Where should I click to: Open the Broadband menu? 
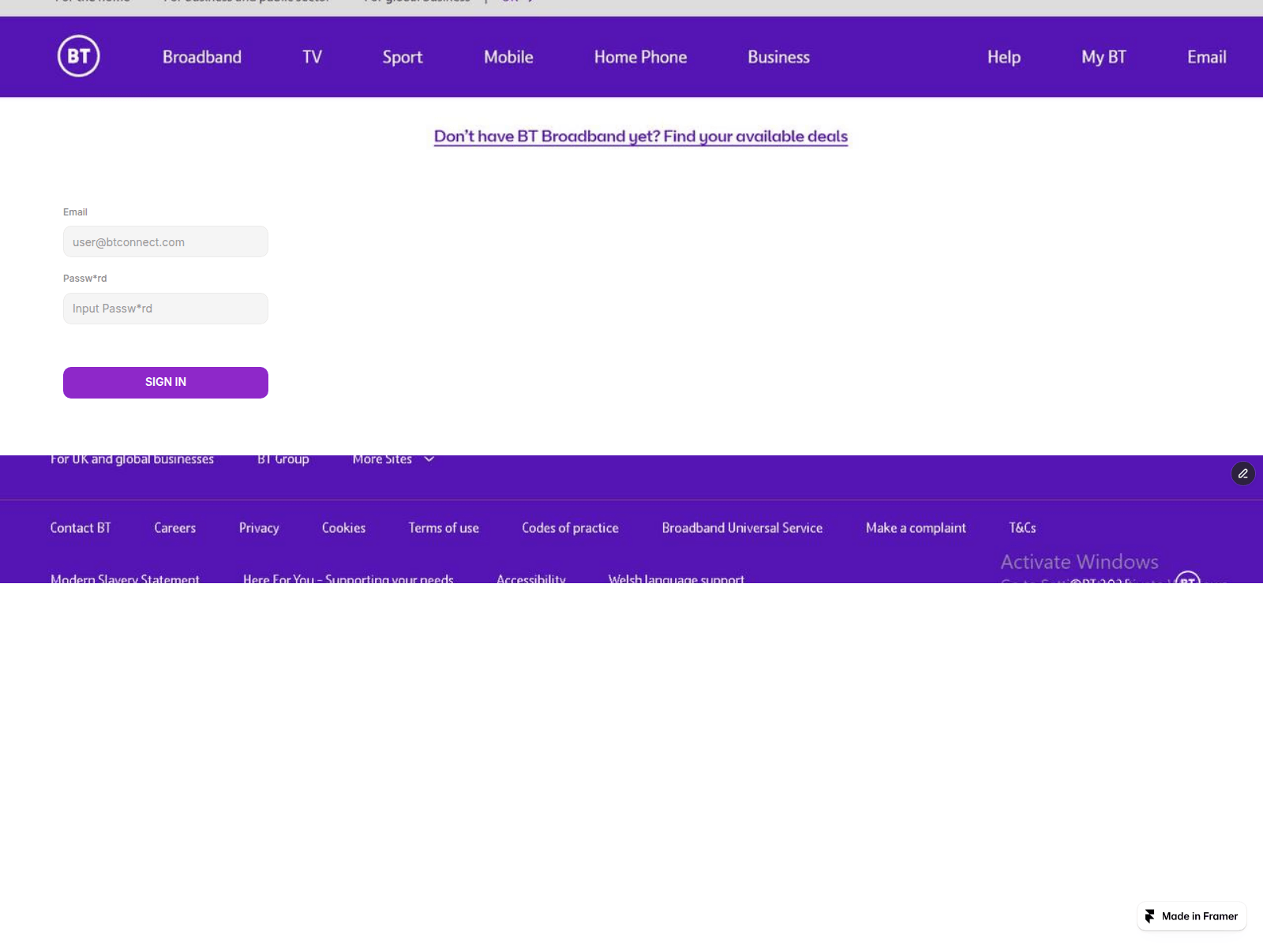[202, 57]
